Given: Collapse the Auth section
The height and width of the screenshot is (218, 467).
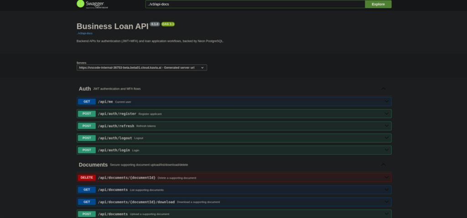Looking at the screenshot, I should point(383,89).
